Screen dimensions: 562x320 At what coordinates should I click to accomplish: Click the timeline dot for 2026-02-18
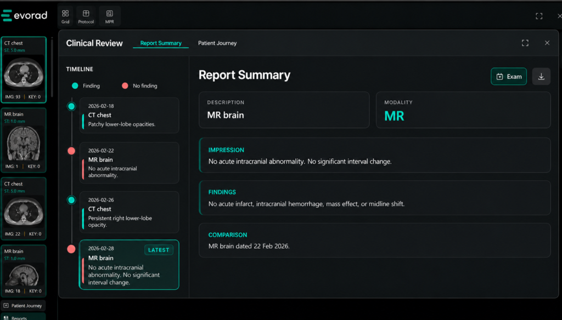[x=71, y=106]
